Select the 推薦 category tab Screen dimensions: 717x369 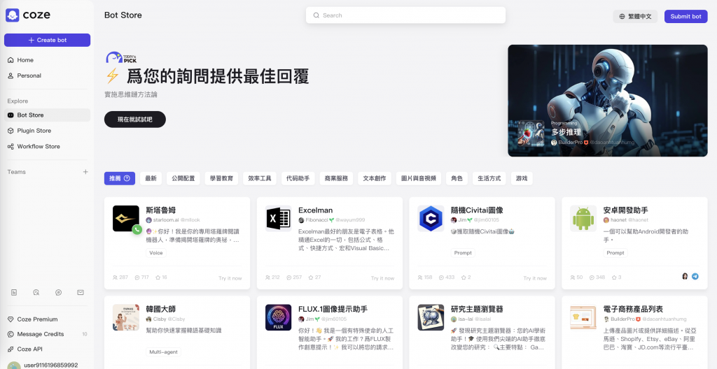[x=119, y=179]
